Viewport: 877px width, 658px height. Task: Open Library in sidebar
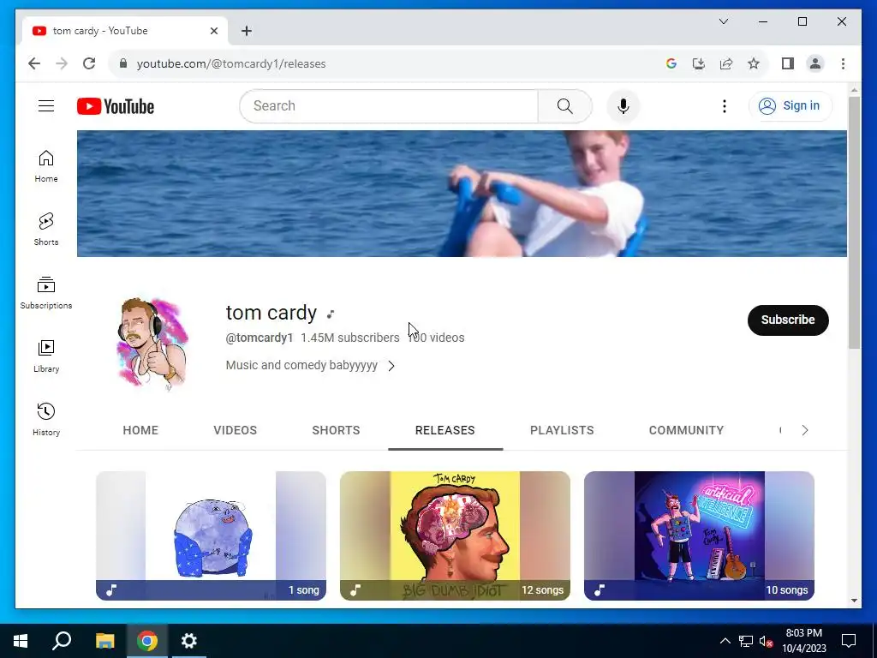point(46,356)
